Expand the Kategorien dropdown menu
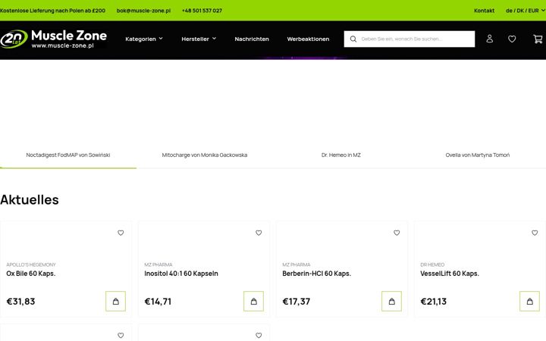The image size is (546, 341). [144, 39]
